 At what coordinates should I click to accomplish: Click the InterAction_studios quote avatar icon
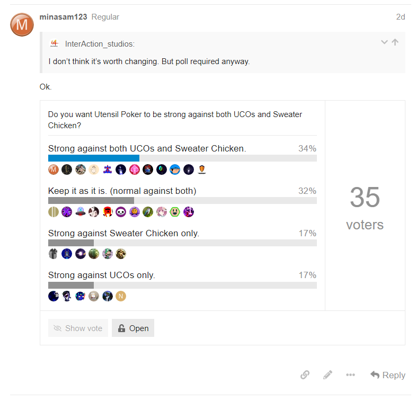click(54, 43)
